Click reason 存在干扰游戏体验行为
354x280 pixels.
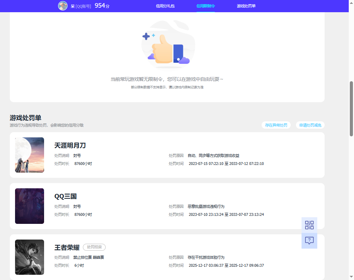coord(206,257)
